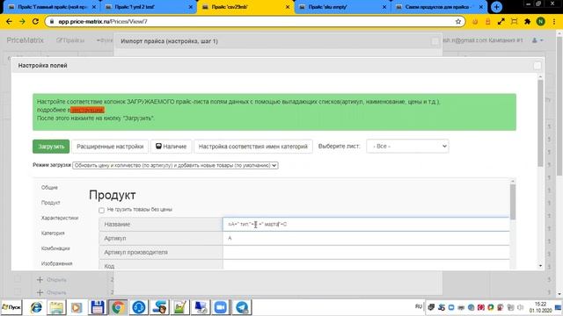Open the Chrome extensions puzzle icon

tap(527, 21)
